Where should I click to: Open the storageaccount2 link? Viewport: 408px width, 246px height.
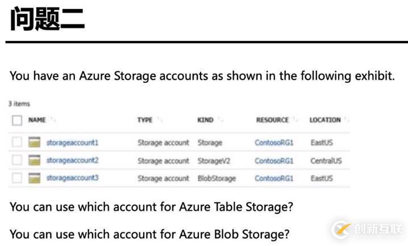pos(72,160)
